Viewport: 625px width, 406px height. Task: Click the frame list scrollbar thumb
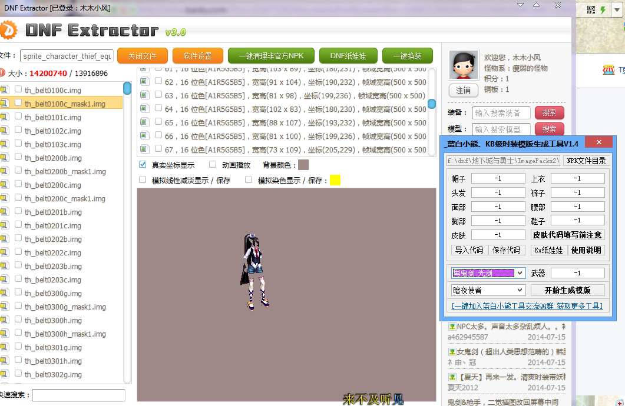(432, 104)
